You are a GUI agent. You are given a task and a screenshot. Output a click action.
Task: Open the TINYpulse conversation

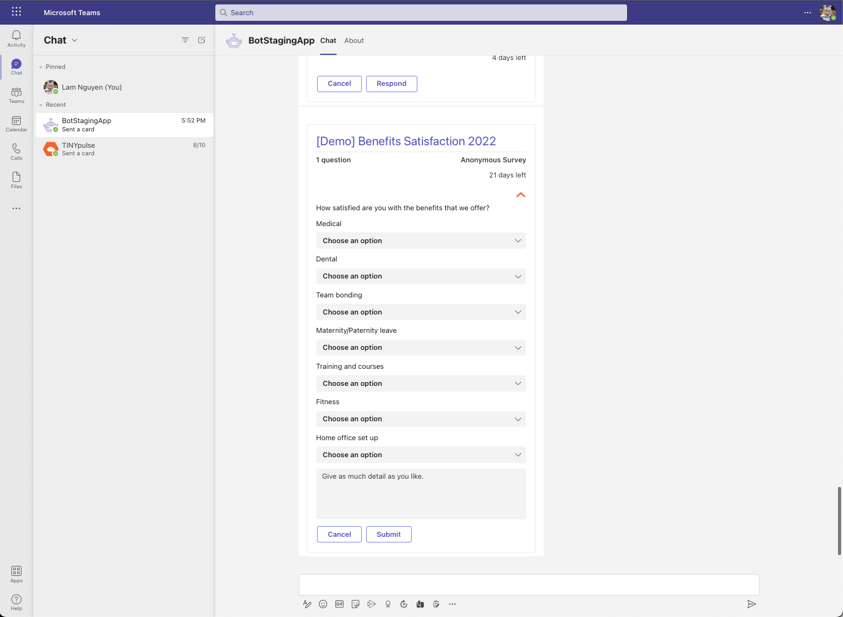coord(124,149)
